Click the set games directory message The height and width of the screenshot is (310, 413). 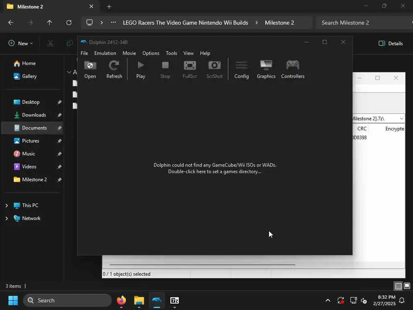point(215,168)
